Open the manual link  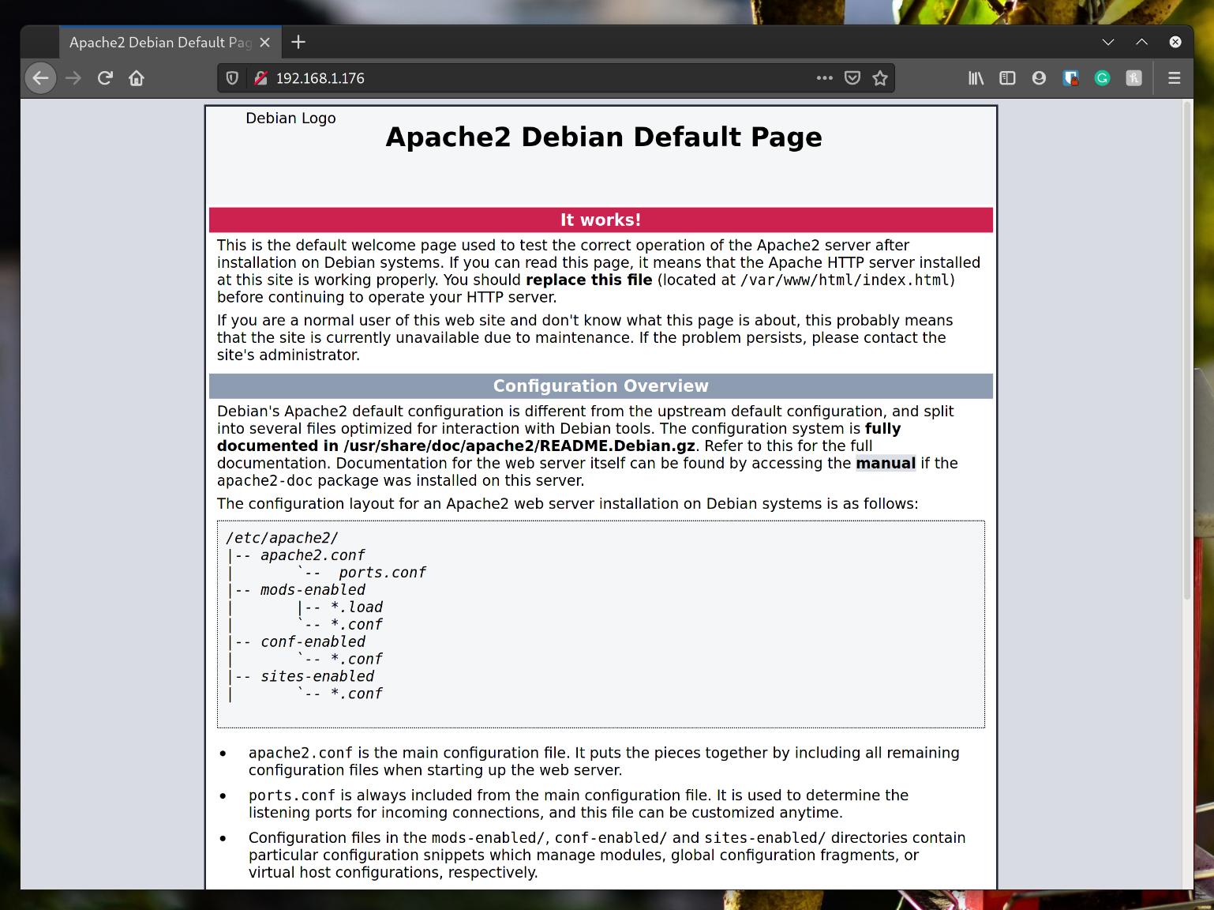pos(886,464)
